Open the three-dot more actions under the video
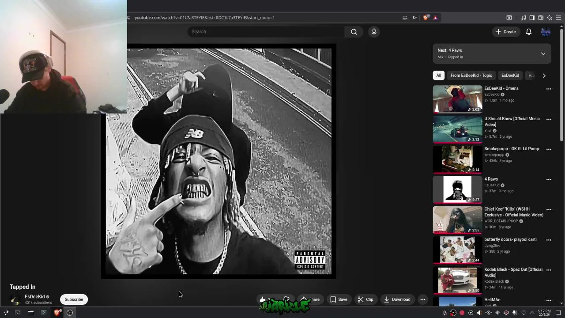This screenshot has width=565, height=318. coord(422,299)
